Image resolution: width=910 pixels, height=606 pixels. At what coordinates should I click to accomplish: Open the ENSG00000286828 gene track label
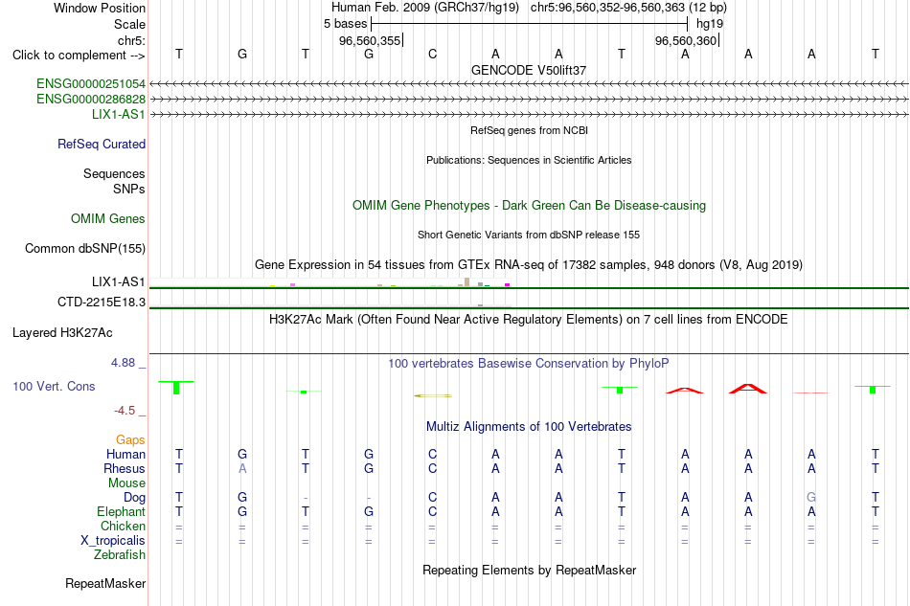pos(91,100)
